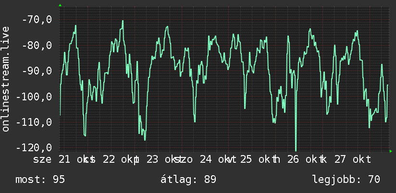This screenshot has height=193, width=396.
Task: Click the -100,0 y-axis label
Action: click(x=34, y=96)
